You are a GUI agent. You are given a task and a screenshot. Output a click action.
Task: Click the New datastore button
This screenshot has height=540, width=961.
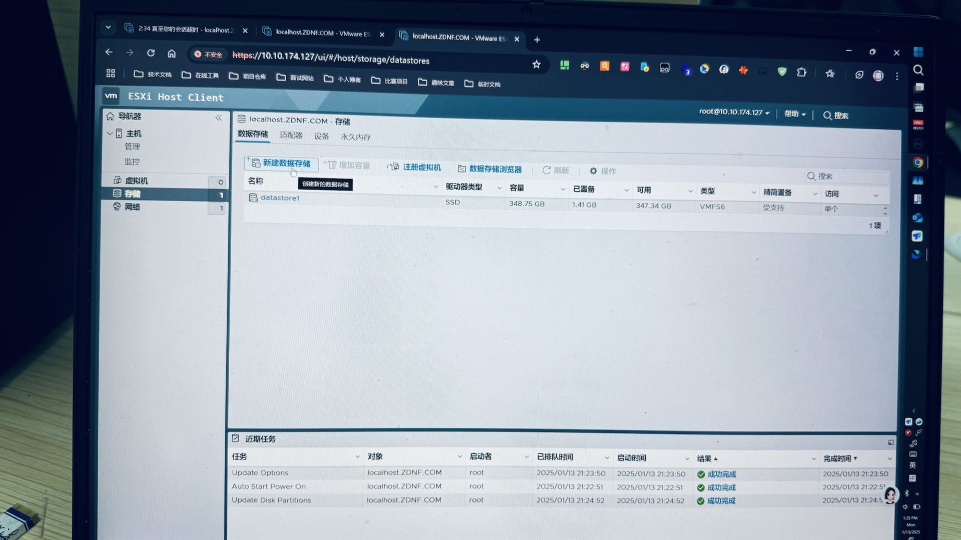pyautogui.click(x=282, y=163)
